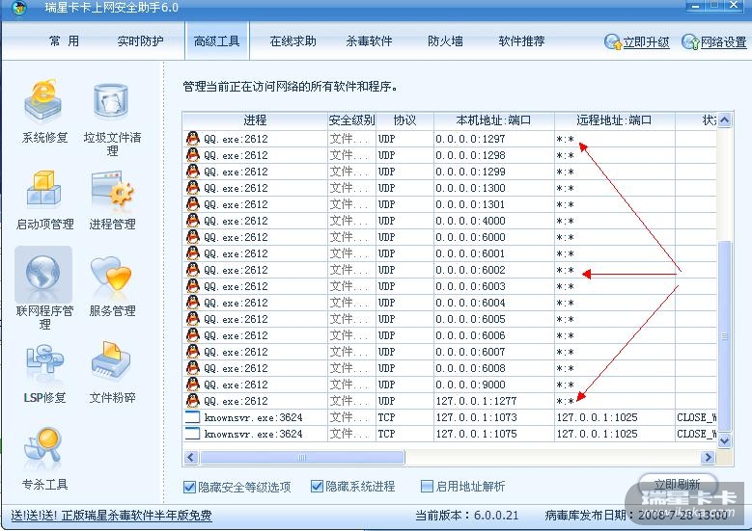
Task: Select the row with 0.0.0.0:6004
Action: (450, 303)
